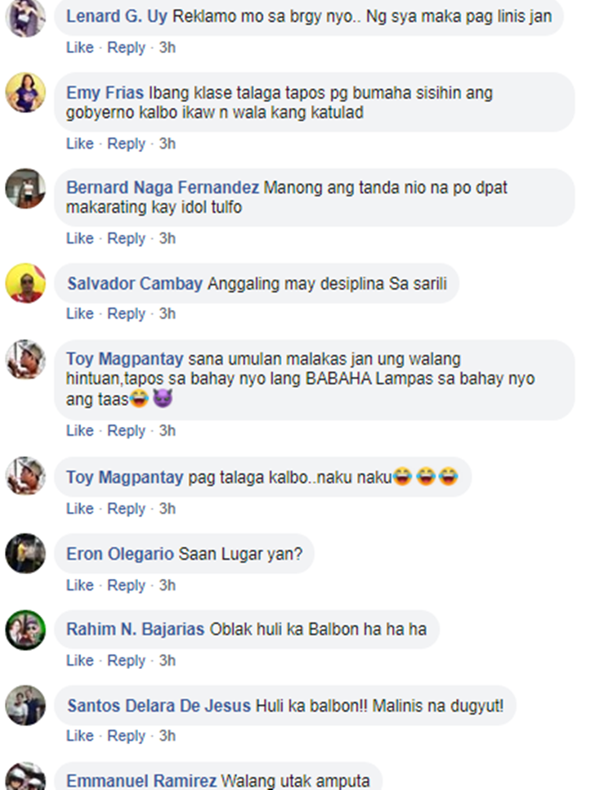613x790 pixels.
Task: Open Lenard G. Uy profile name link
Action: 116,16
